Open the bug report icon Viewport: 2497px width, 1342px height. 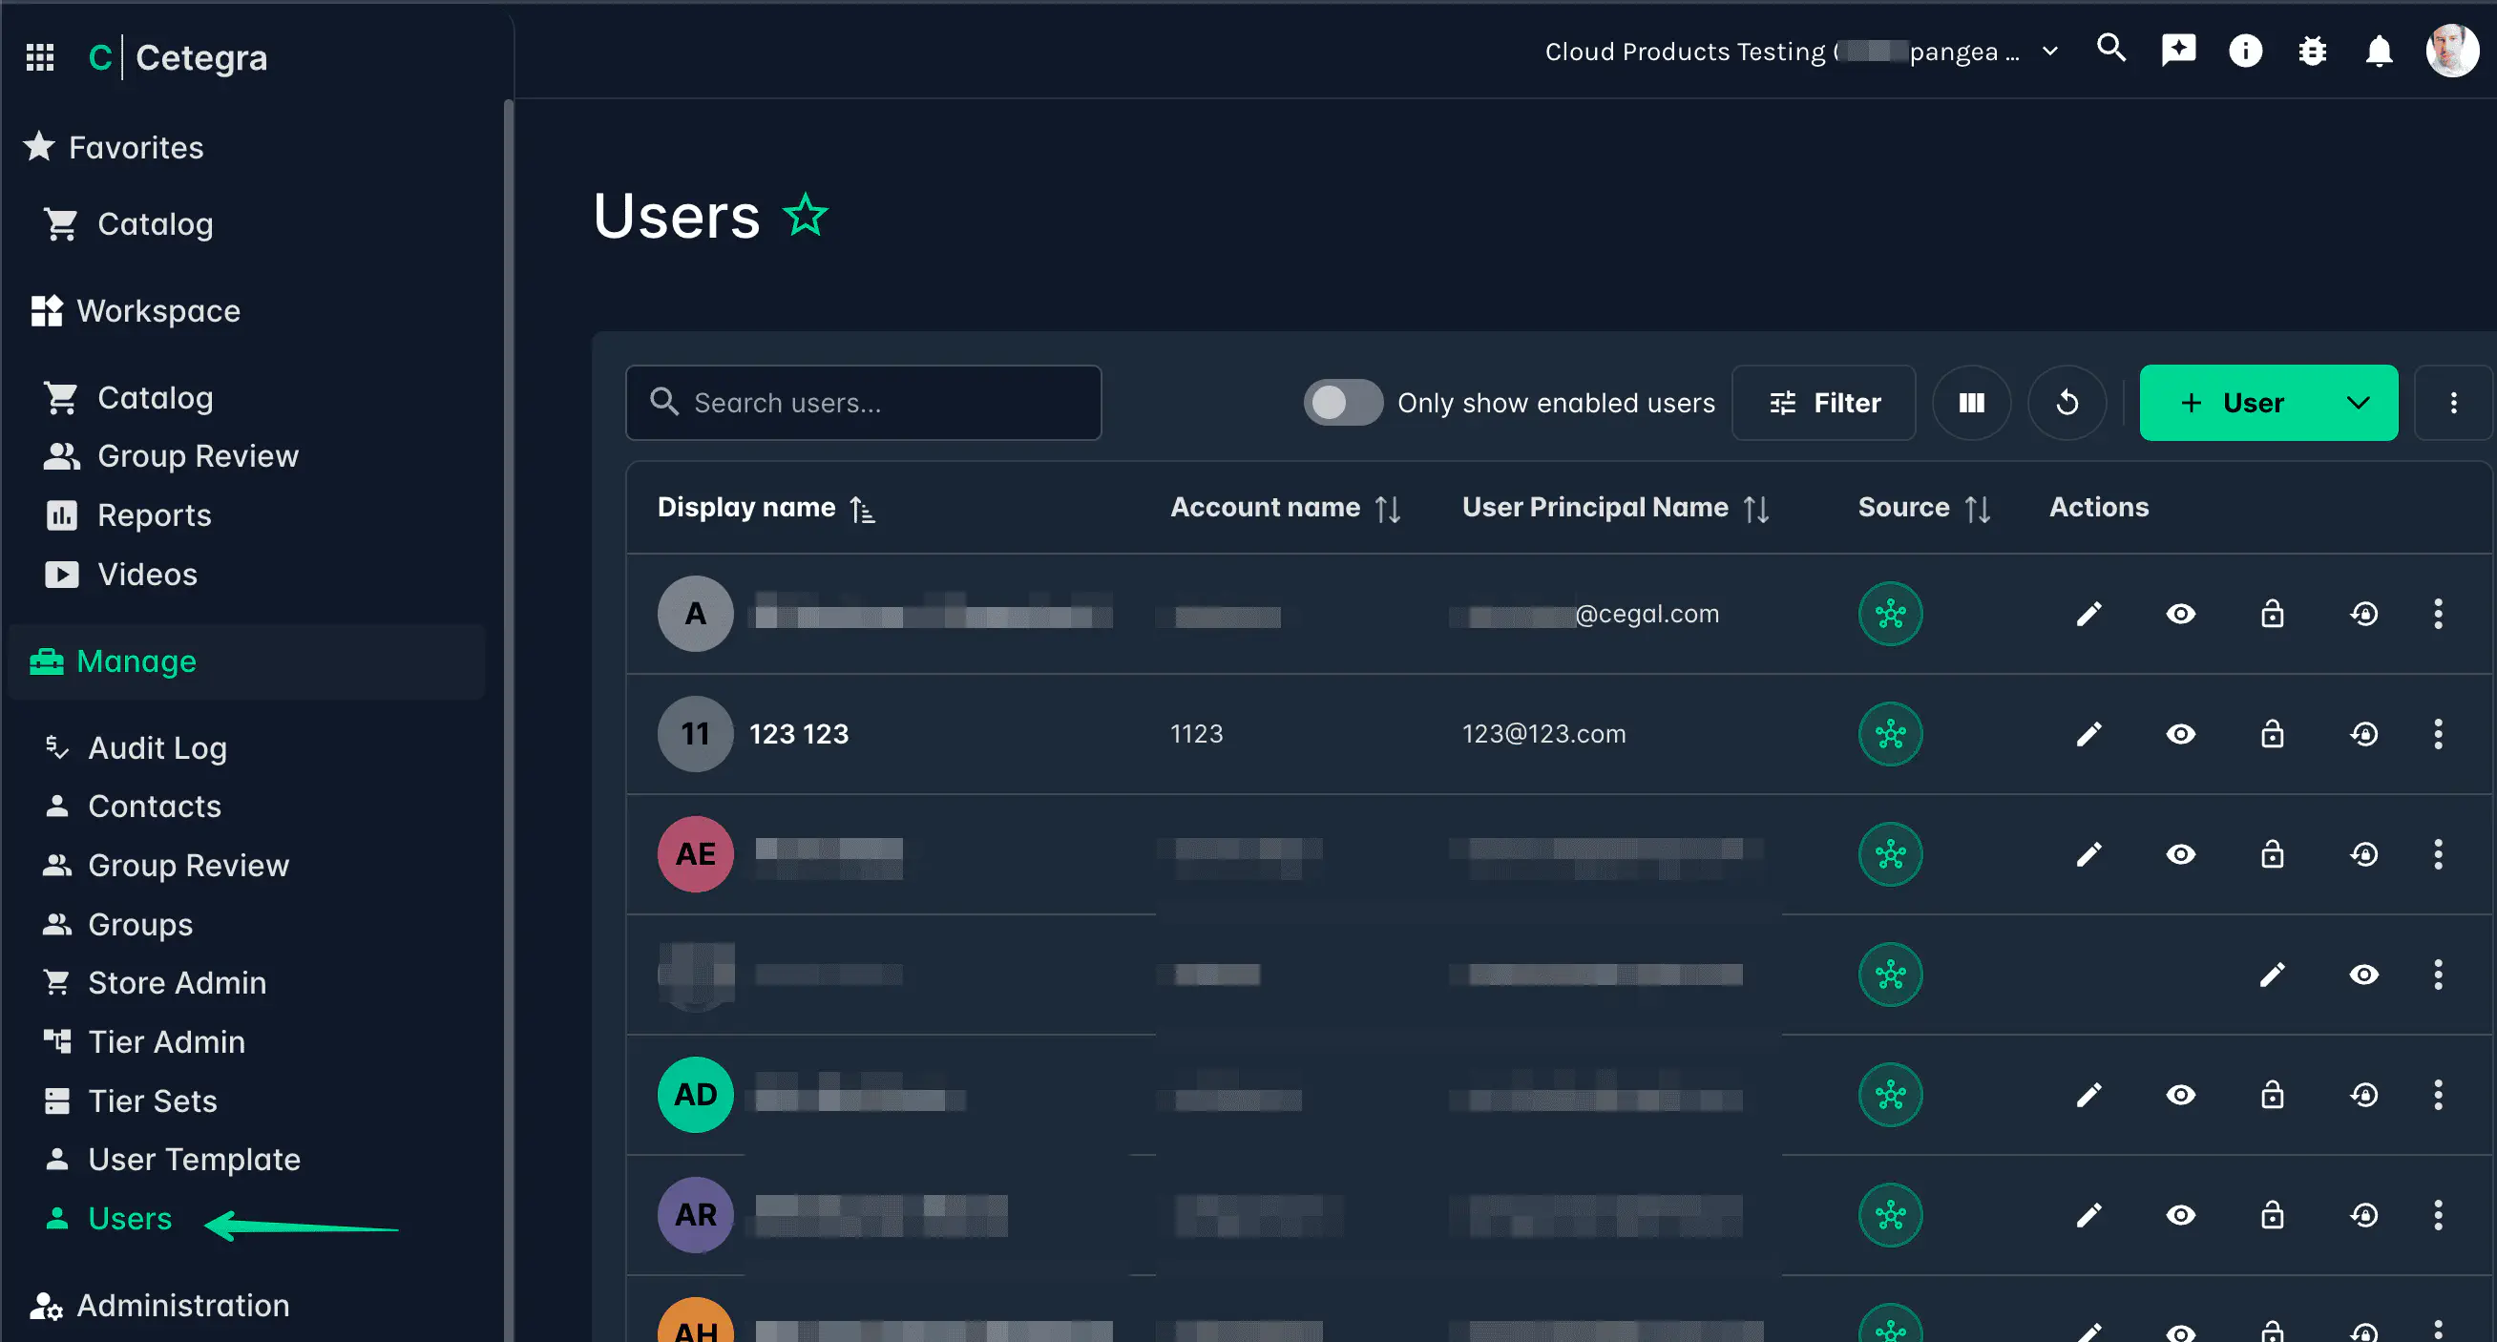pyautogui.click(x=2313, y=51)
